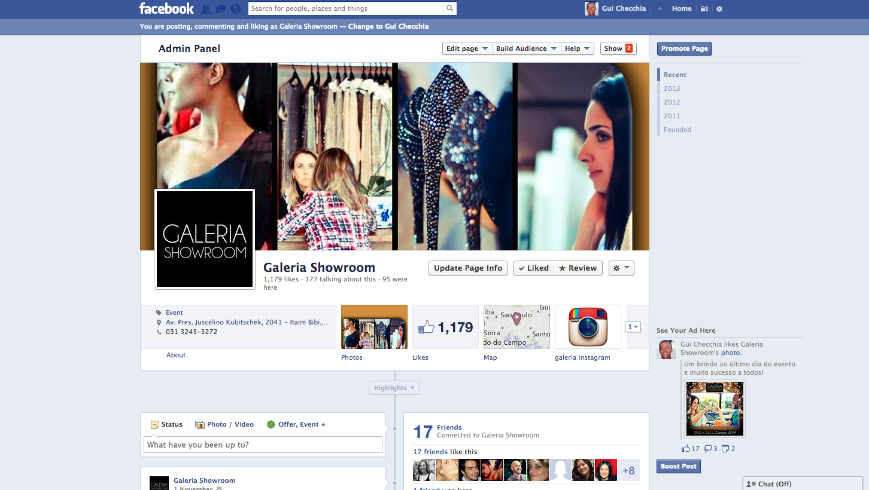Jump to Recent in timeline navigation
Screen dimensions: 869x490
tap(675, 75)
